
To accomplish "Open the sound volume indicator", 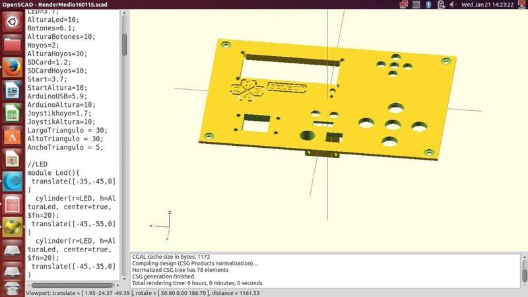I will [x=453, y=5].
